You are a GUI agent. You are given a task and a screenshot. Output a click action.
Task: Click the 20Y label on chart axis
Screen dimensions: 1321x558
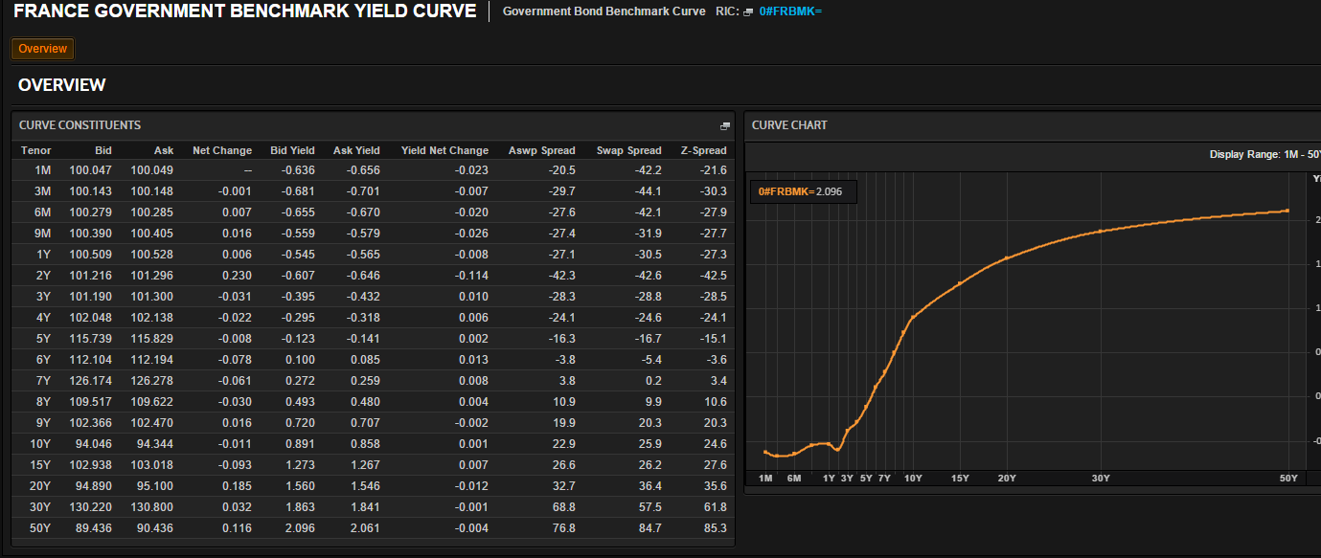(x=1007, y=479)
